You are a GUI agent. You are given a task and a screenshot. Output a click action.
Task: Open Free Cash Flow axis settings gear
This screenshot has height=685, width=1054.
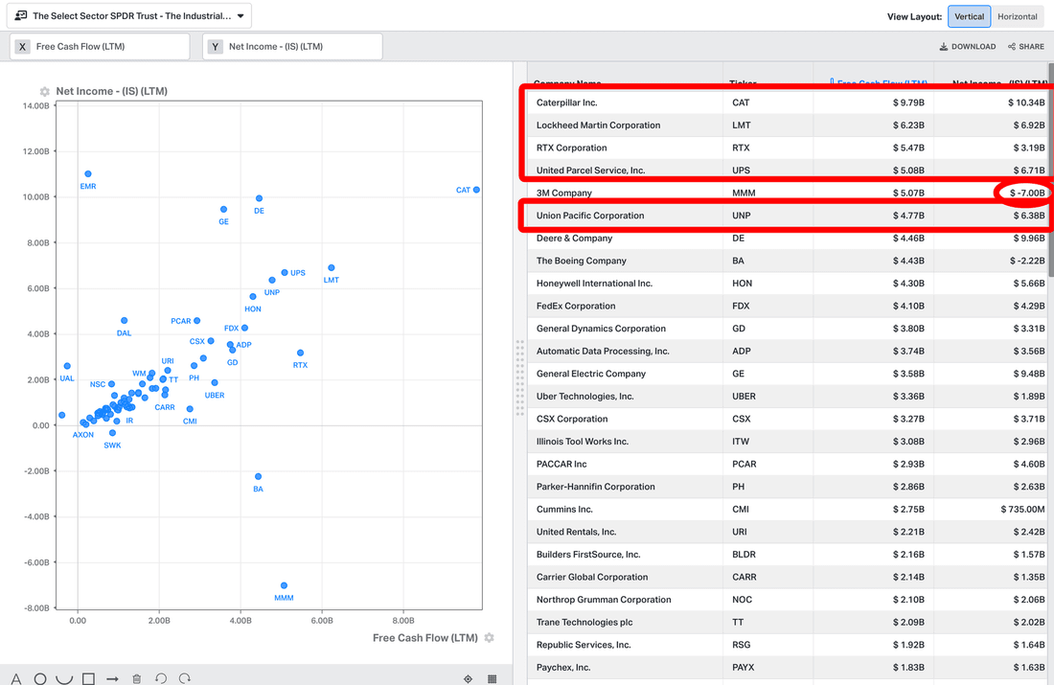(490, 638)
